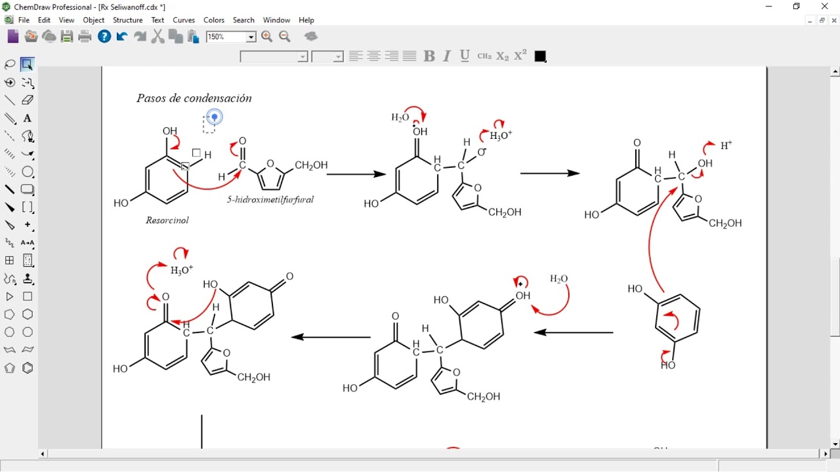The height and width of the screenshot is (472, 840).
Task: Zoom out with the magnifier minus icon
Action: click(285, 37)
